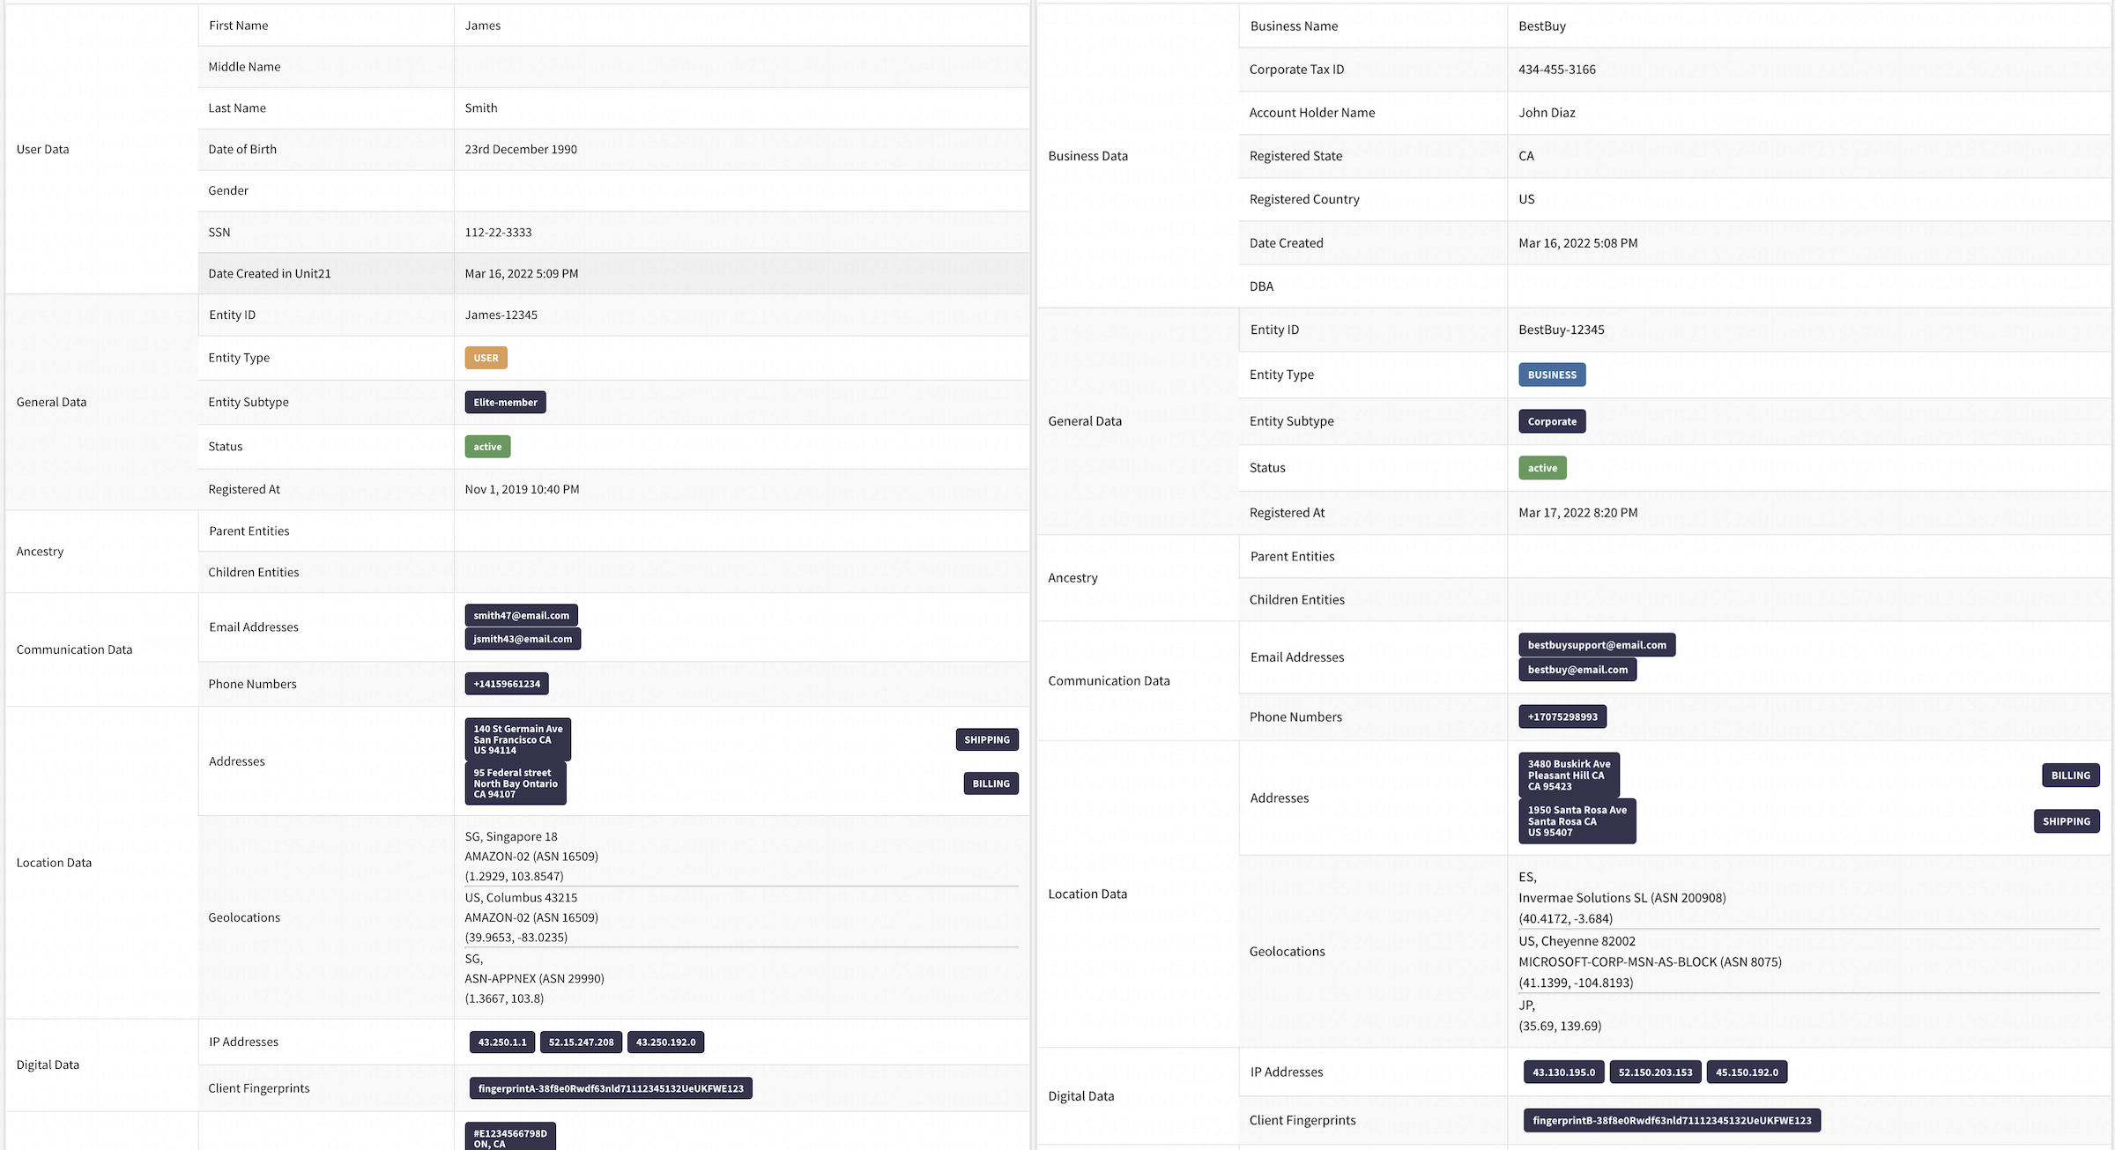Viewport: 2115px width, 1150px height.
Task: Select the +17075298993 phone number chip
Action: (x=1562, y=716)
